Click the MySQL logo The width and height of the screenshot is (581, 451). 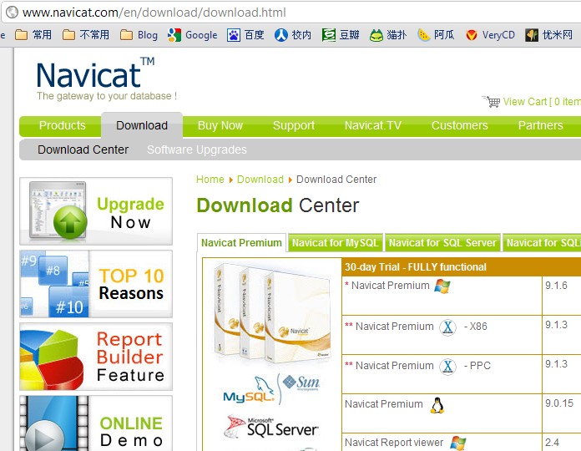pyautogui.click(x=248, y=391)
